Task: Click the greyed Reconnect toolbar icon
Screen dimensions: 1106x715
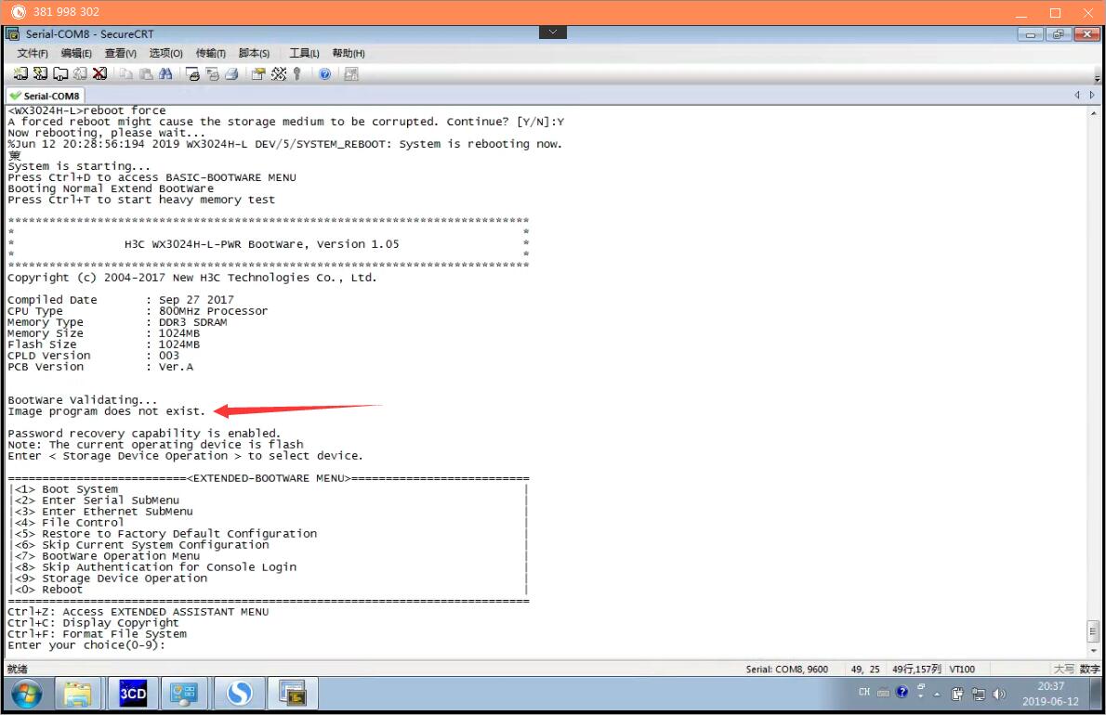Action: point(81,73)
